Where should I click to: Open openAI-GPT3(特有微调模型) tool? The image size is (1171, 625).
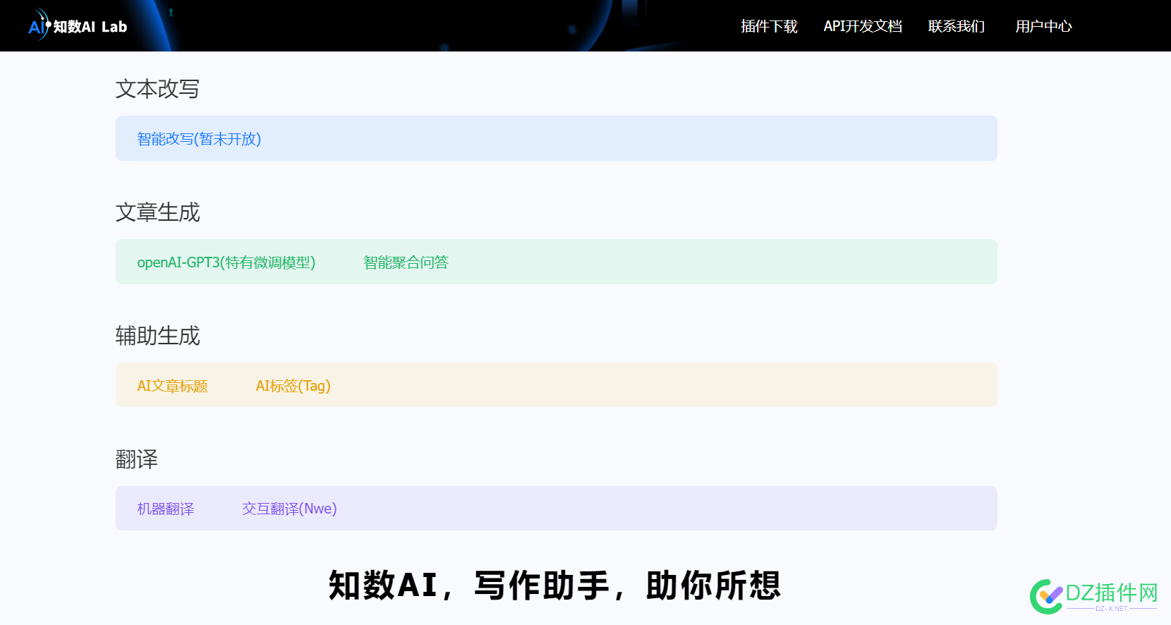pyautogui.click(x=226, y=262)
